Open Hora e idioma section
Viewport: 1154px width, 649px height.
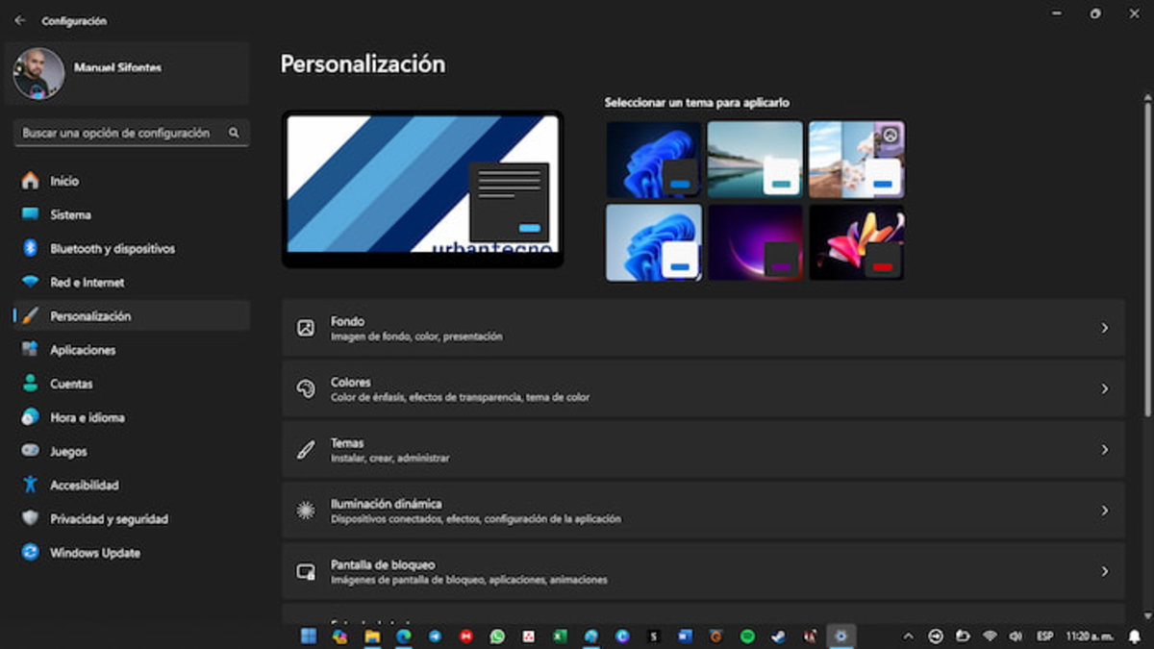pyautogui.click(x=132, y=417)
